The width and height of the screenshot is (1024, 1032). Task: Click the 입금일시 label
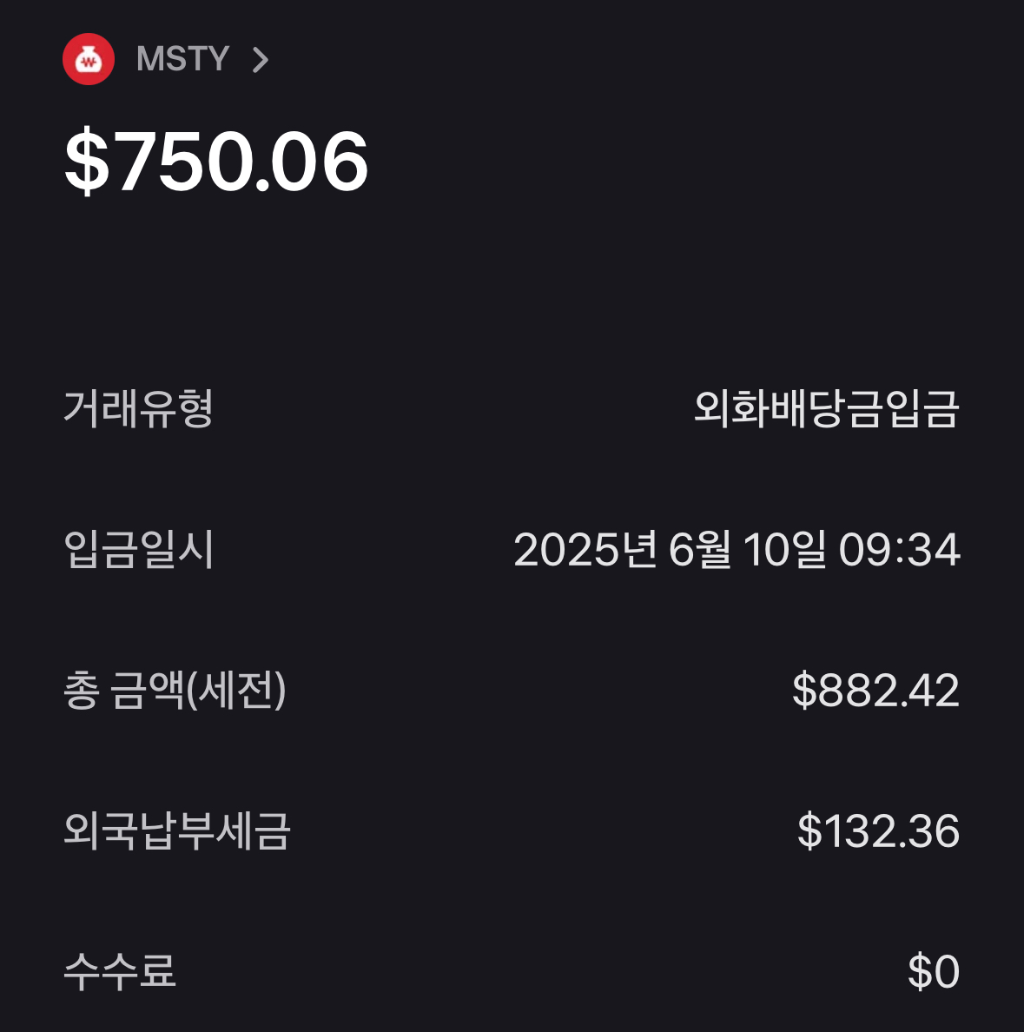(x=138, y=549)
